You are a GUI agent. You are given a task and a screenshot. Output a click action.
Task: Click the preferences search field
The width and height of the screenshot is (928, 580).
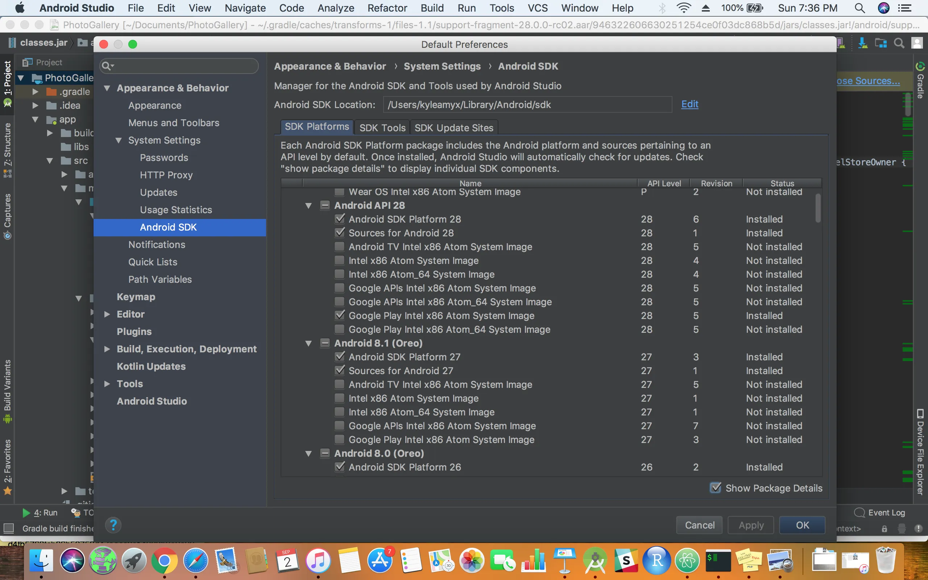[x=184, y=66]
